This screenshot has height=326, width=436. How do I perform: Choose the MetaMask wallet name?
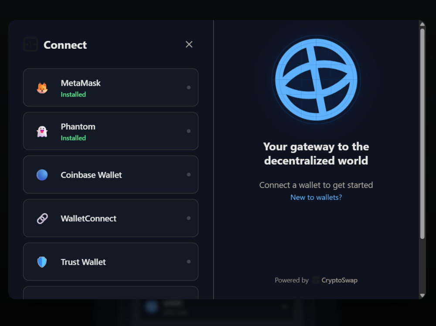[x=81, y=83]
